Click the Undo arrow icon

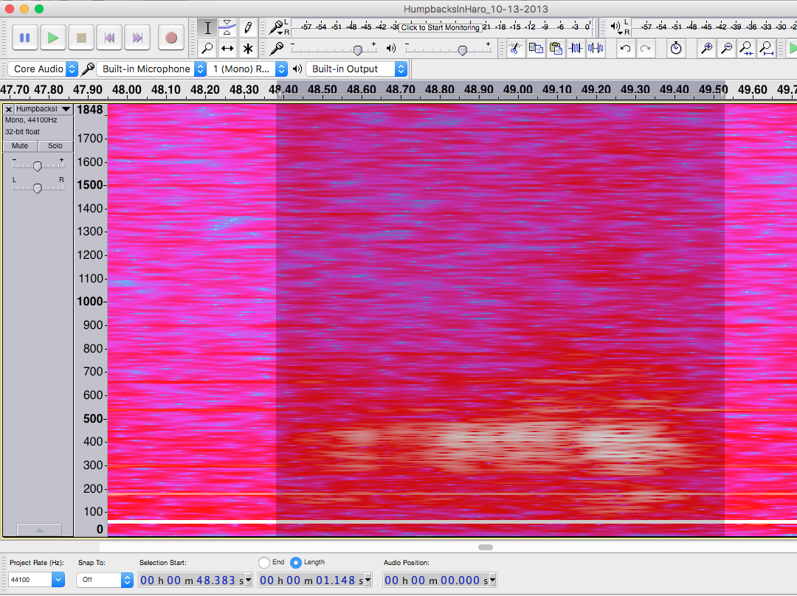[625, 49]
